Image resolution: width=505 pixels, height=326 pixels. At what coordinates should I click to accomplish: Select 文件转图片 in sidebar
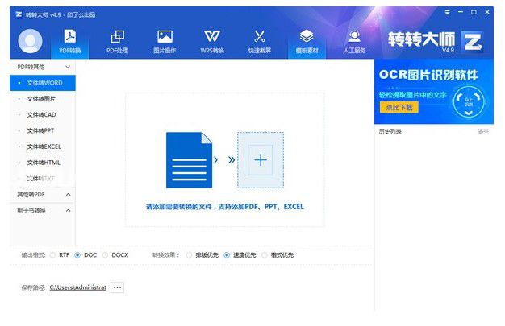(x=43, y=99)
